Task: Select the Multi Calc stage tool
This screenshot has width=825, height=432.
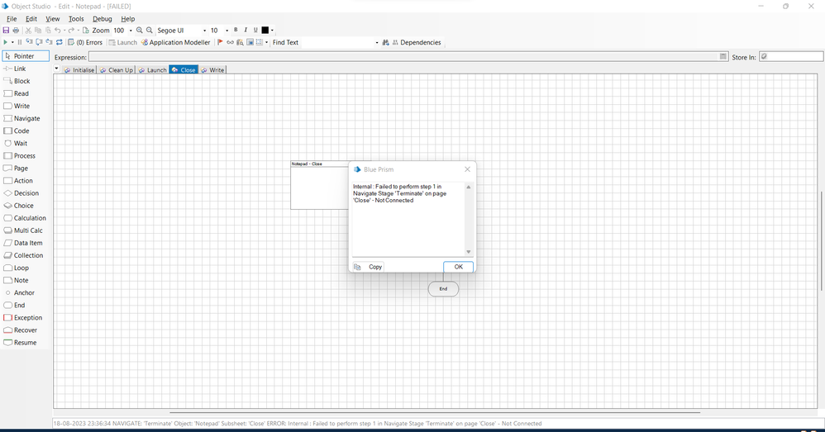Action: [23, 230]
